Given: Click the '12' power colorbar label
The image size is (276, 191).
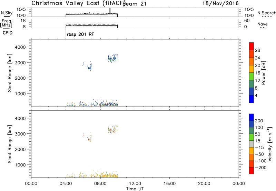Looking at the screenshot, I should coord(257,81).
